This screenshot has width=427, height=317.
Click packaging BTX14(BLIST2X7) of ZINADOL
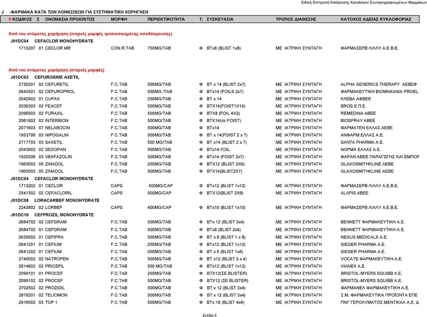[224, 171]
